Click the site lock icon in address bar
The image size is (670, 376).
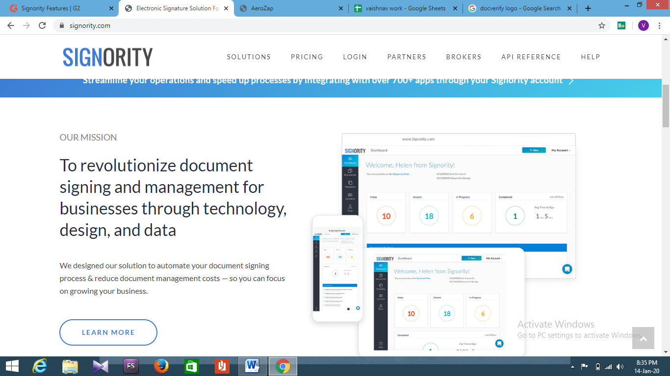61,25
